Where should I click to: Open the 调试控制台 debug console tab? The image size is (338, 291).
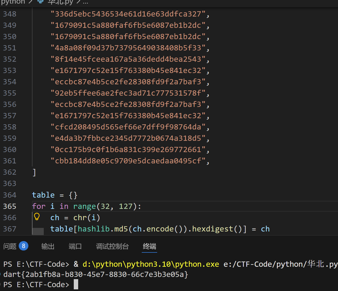coord(112,246)
